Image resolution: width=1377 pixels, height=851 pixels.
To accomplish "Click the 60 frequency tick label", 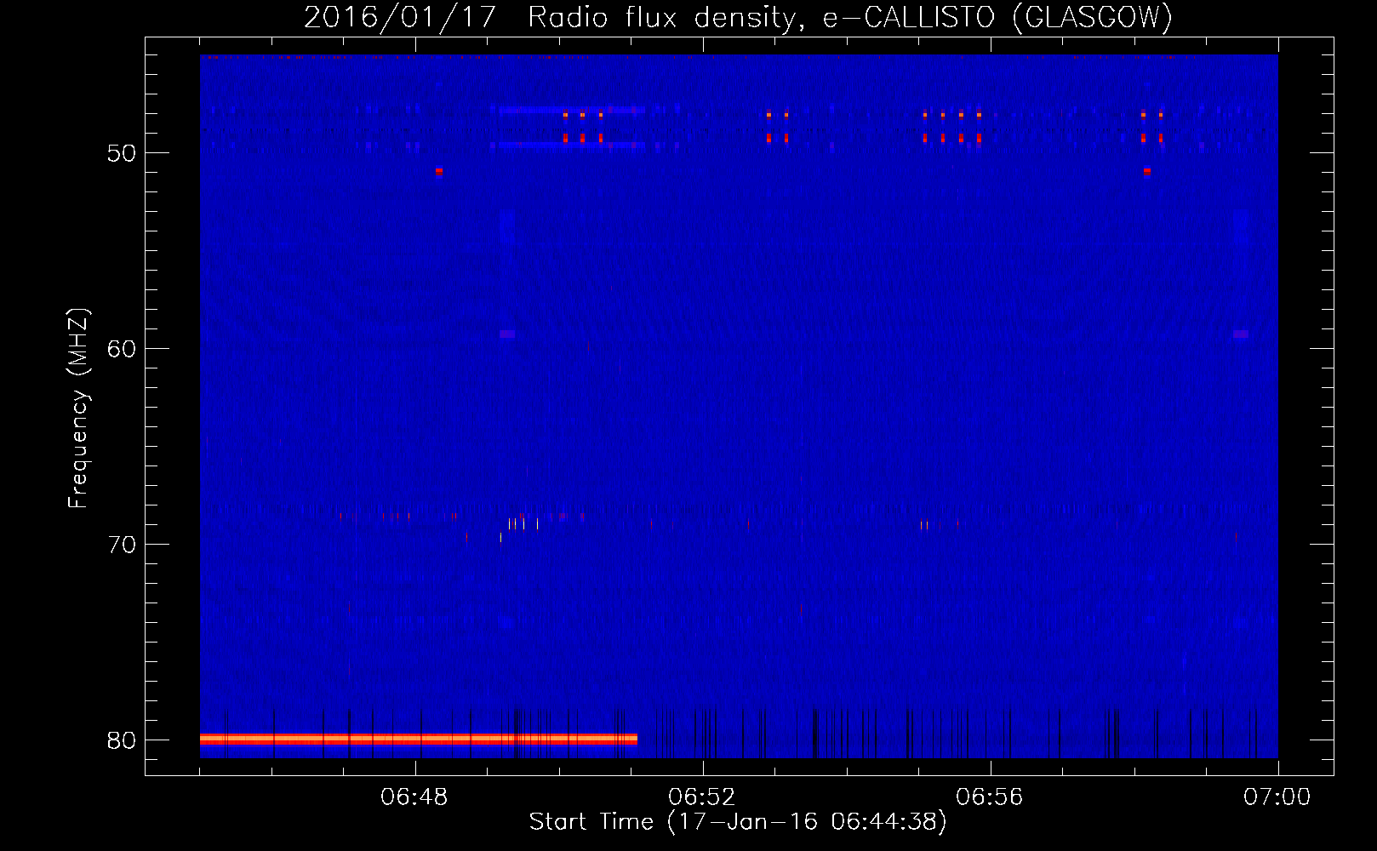I will tap(122, 349).
